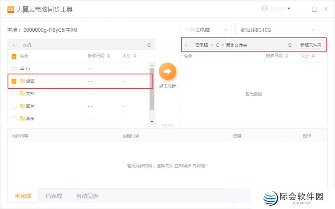The width and height of the screenshot is (335, 209).
Task: Minimize the sync tool window
Action: tap(303, 9)
